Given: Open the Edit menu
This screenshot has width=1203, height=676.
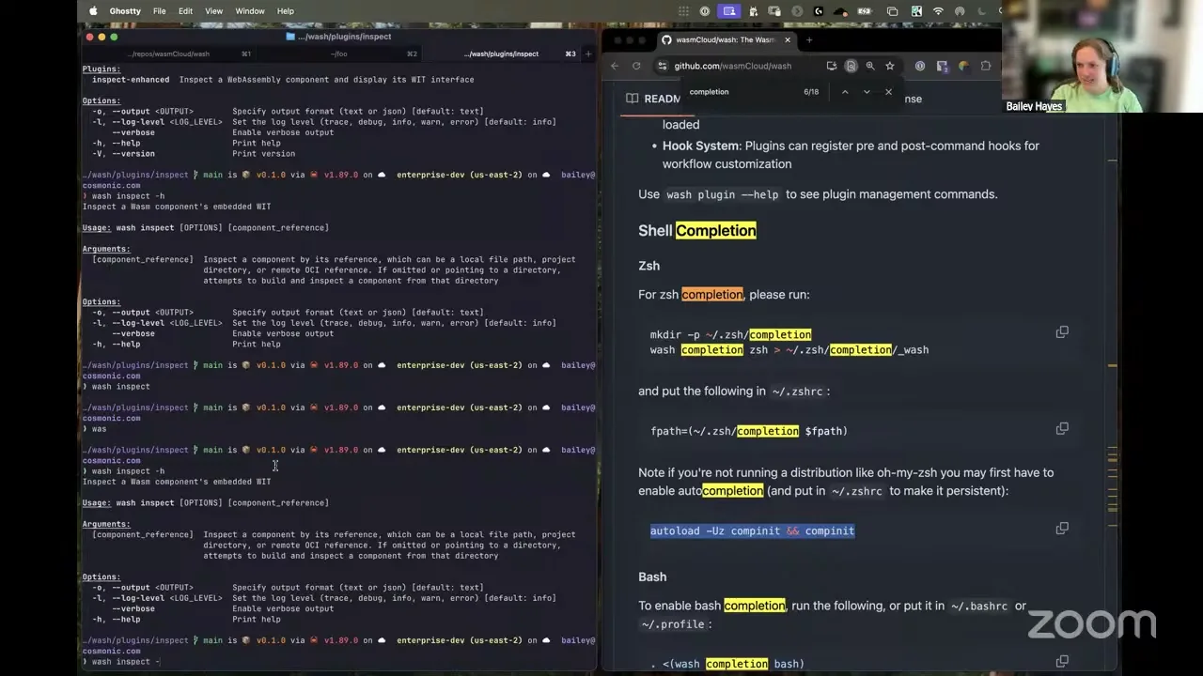Looking at the screenshot, I should [x=185, y=11].
